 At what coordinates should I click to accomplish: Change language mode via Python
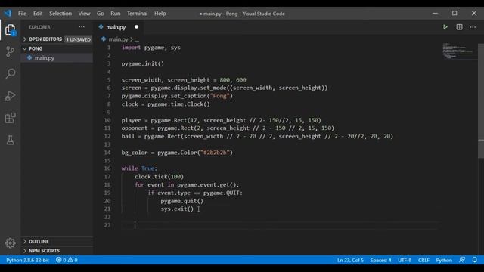(444, 260)
